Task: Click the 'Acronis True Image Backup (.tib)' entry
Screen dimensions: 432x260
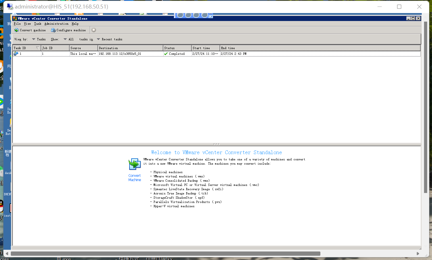Action: [x=181, y=194]
